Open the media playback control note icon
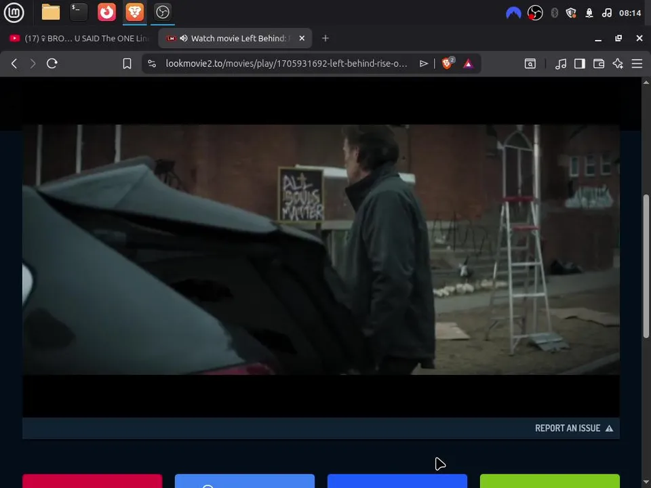Screen dimensions: 651x488 click(561, 64)
